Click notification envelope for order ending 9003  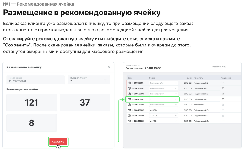223,88
